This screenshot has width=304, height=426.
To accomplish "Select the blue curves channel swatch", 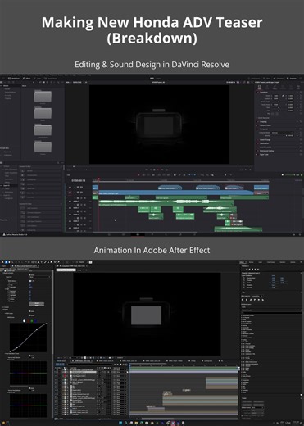I will (x=35, y=321).
